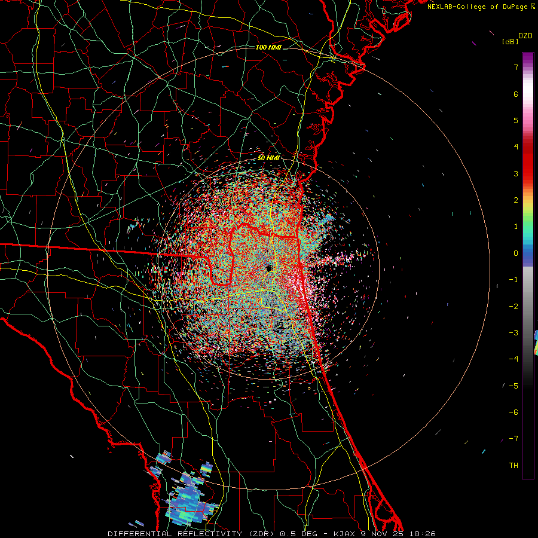Click the DZD product label above the color bar
The height and width of the screenshot is (538, 538).
coord(525,36)
